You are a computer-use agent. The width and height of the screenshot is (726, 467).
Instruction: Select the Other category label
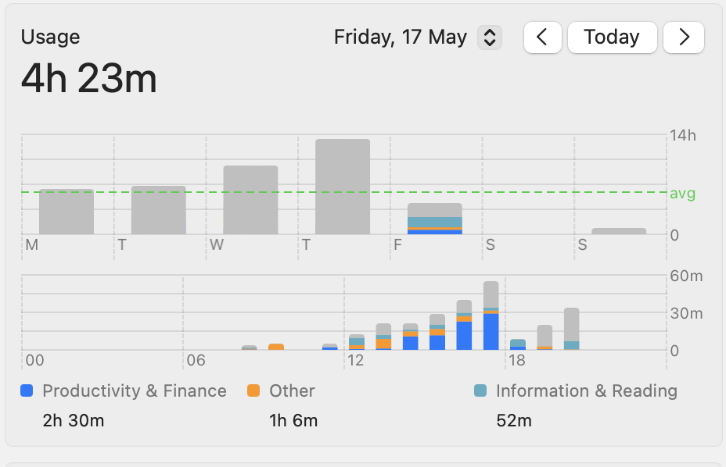[x=292, y=391]
